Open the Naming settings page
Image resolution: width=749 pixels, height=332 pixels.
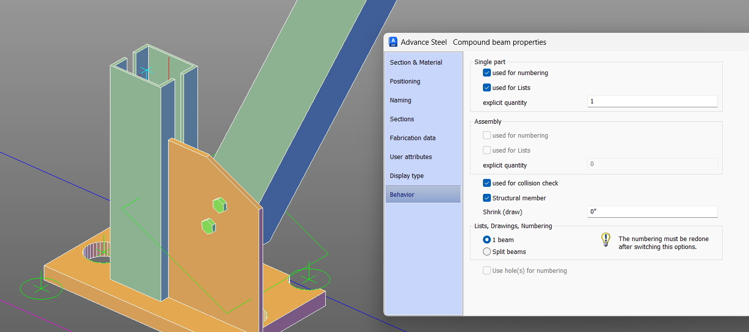[x=400, y=100]
